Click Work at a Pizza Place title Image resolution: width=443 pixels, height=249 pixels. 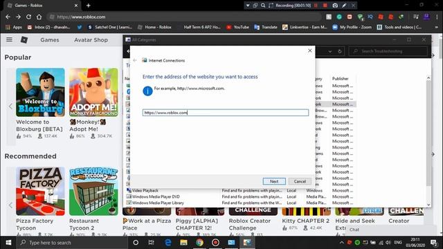click(x=147, y=224)
